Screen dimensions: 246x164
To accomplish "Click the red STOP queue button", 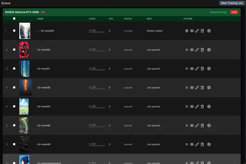I will point(234,12).
